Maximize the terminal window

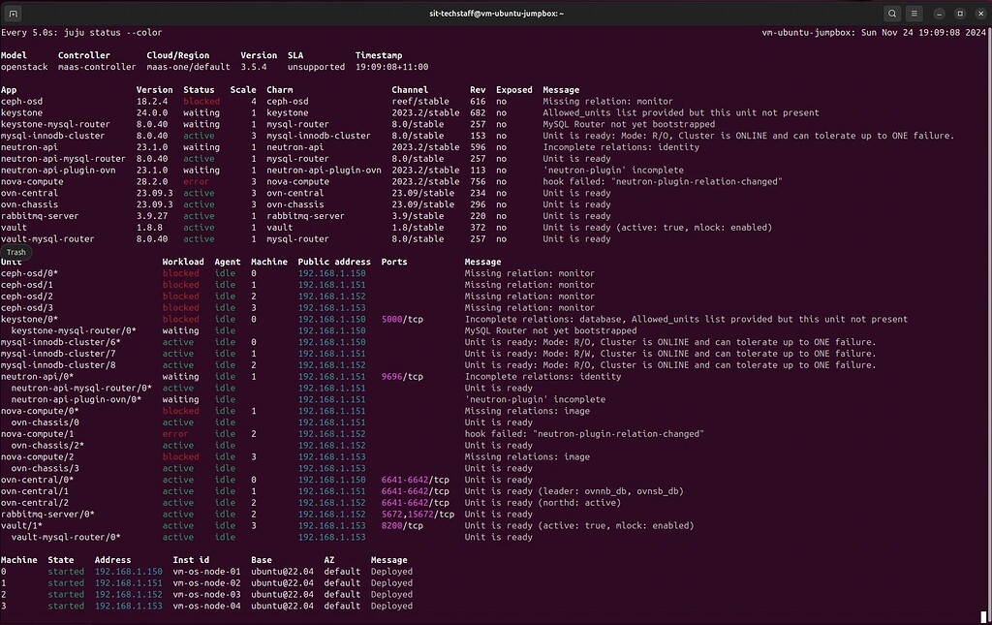pyautogui.click(x=959, y=14)
